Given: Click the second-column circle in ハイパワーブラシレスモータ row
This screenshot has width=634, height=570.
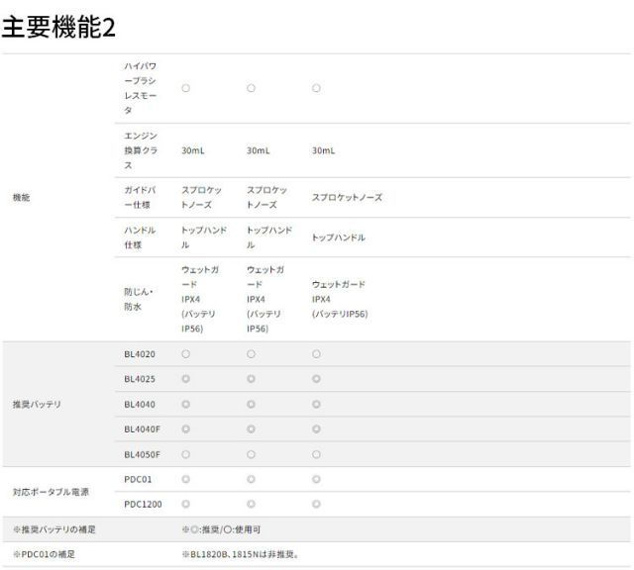Looking at the screenshot, I should tap(251, 88).
